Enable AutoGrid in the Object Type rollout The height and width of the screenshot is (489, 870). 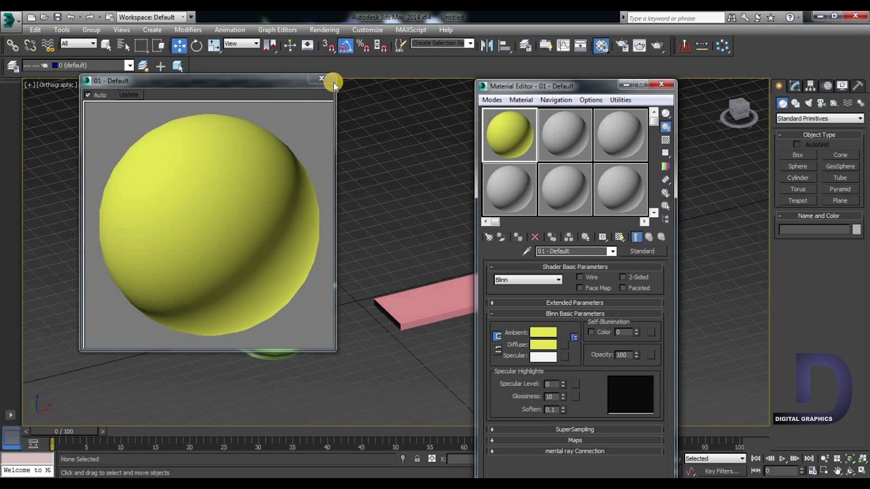(x=797, y=144)
